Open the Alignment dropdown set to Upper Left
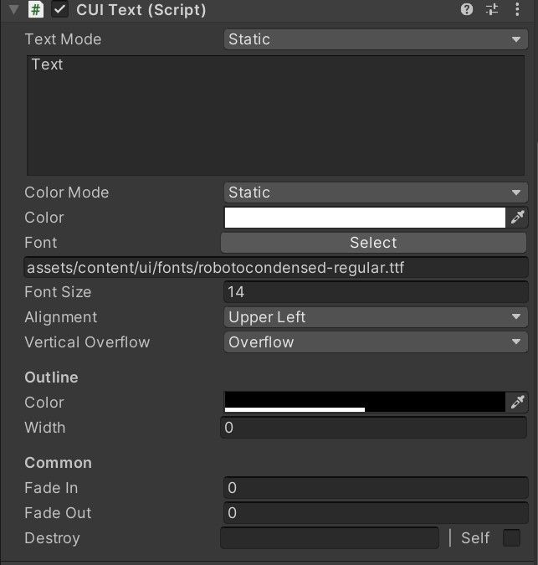This screenshot has width=538, height=565. pyautogui.click(x=376, y=317)
